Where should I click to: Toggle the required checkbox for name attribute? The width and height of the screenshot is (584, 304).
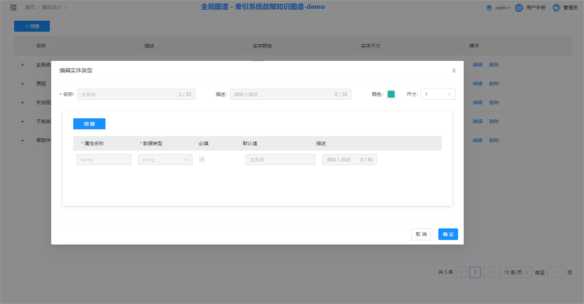tap(202, 159)
